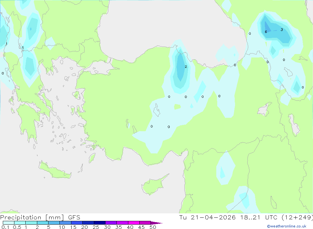
Task: Click legend tick label '25'
Action: click(96, 227)
